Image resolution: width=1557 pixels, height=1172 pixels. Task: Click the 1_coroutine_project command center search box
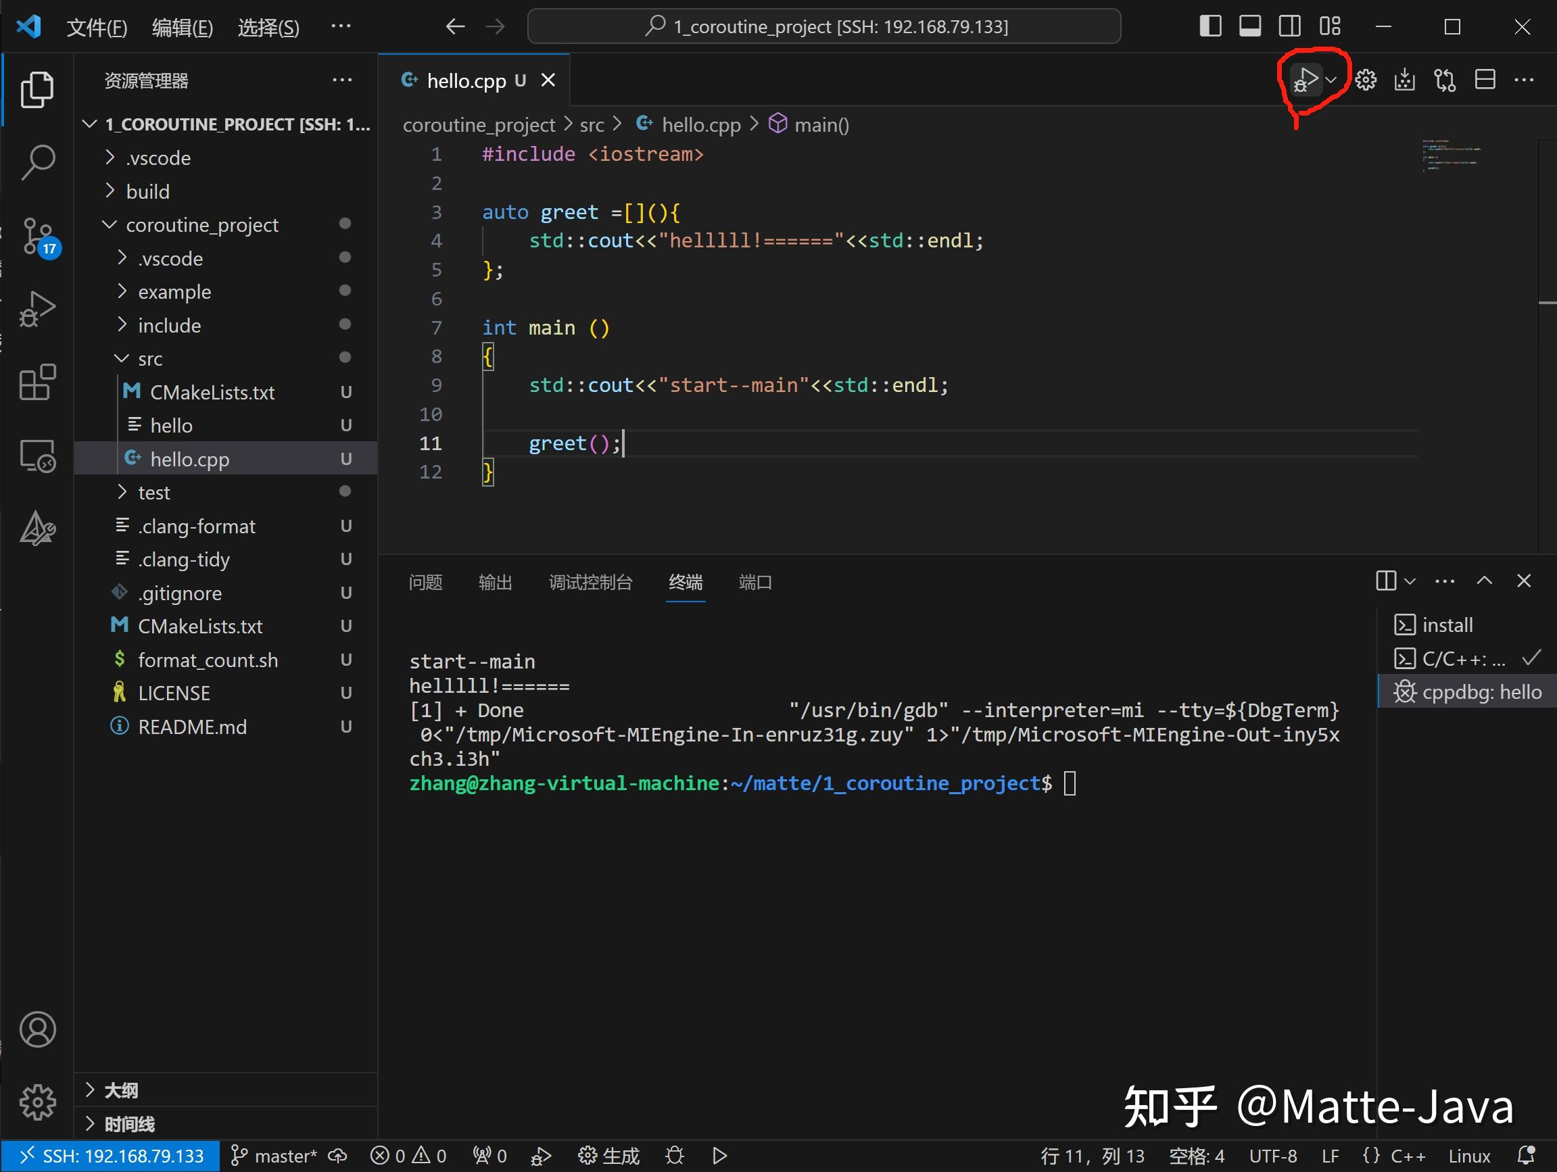tap(822, 26)
